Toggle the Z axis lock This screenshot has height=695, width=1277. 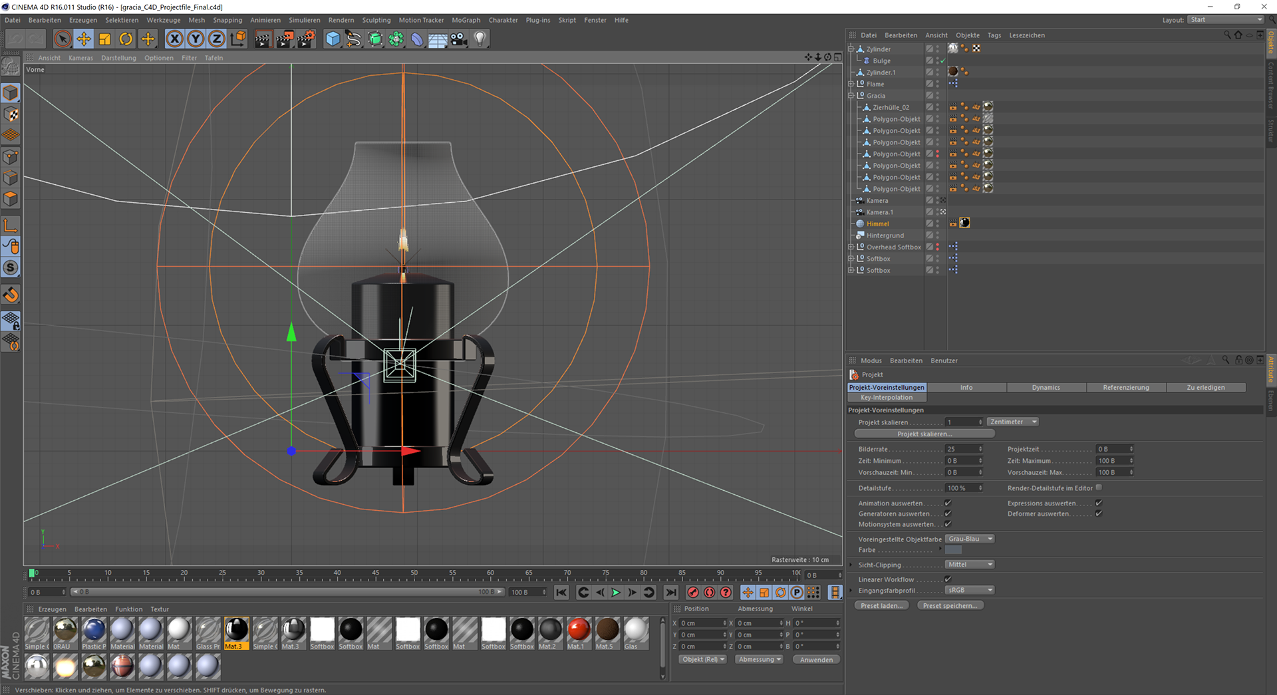coord(216,39)
